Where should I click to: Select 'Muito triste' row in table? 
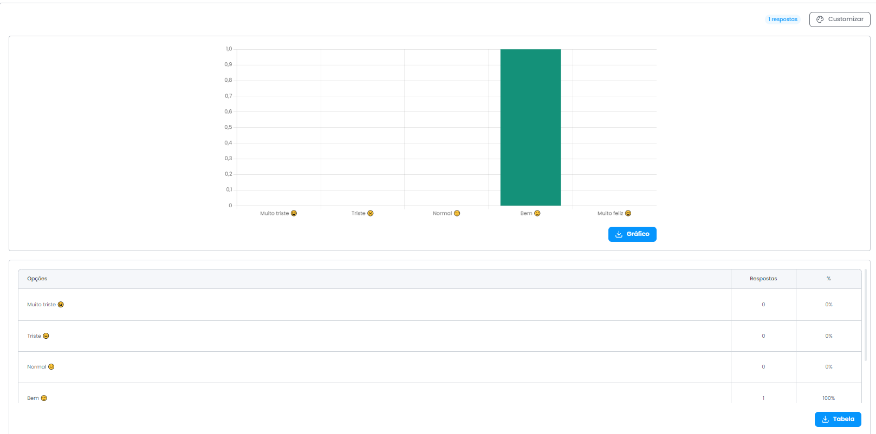[x=440, y=305]
